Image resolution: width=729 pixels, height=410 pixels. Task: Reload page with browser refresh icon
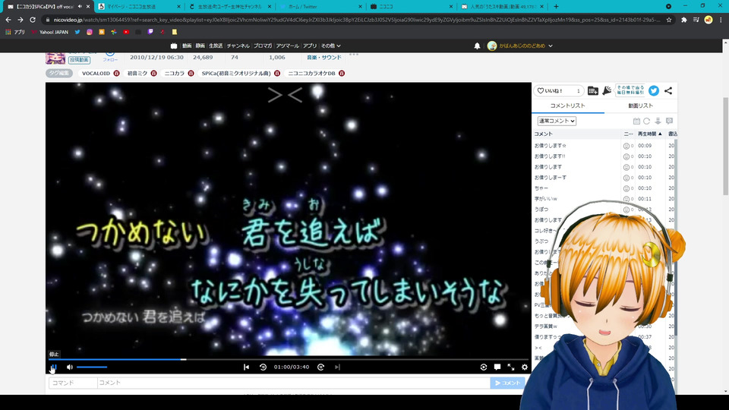point(33,20)
